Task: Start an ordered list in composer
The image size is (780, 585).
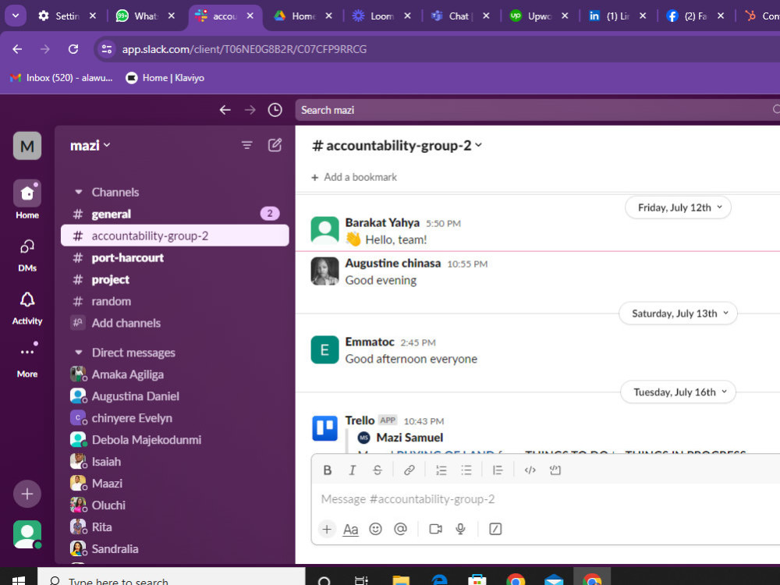Action: tap(441, 470)
